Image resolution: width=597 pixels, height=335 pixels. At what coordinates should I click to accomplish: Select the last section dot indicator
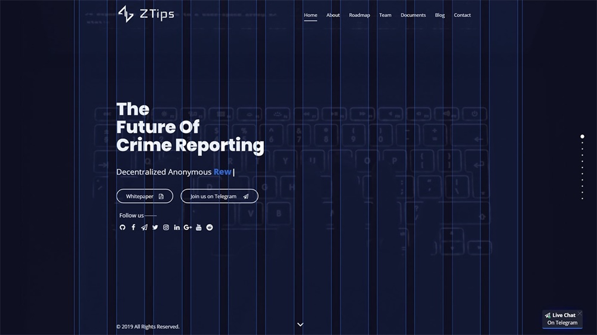(x=582, y=198)
